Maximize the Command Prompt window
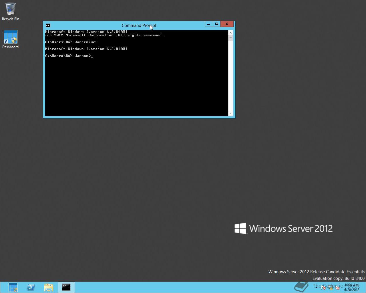 point(217,24)
